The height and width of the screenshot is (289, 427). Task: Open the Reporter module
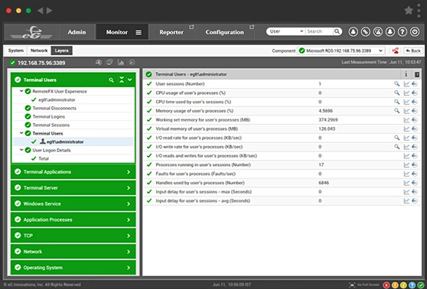tap(171, 32)
